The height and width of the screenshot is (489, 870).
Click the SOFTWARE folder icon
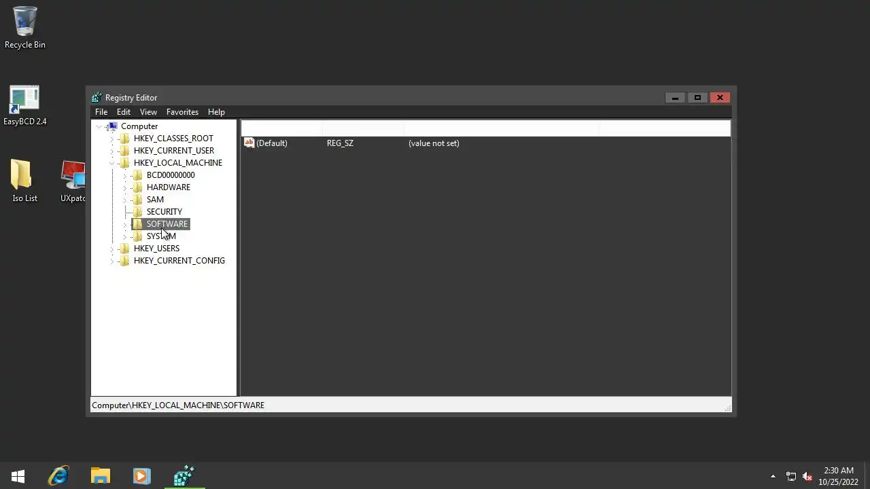coord(137,224)
